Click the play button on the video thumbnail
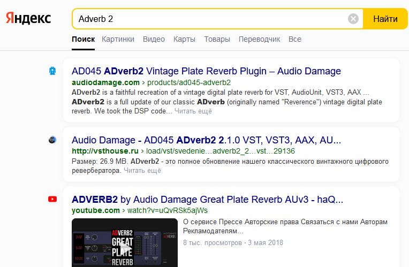Screen dimensions: 409x267 point(125,247)
